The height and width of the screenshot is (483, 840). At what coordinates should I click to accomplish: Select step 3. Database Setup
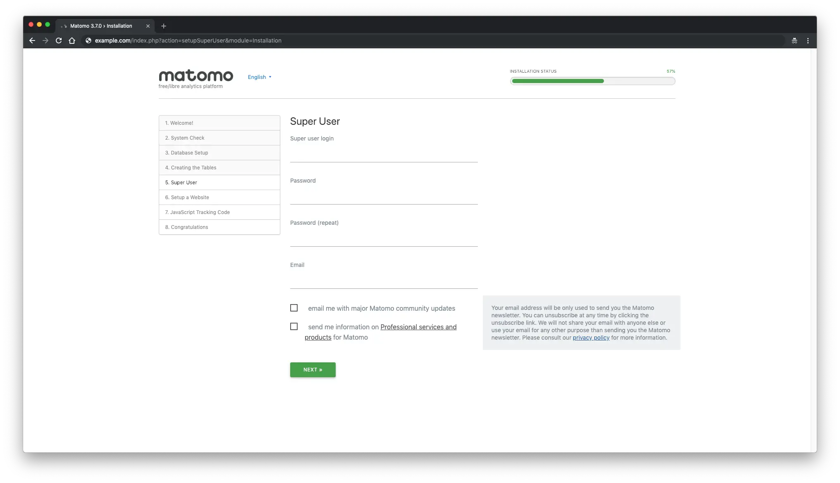coord(220,153)
